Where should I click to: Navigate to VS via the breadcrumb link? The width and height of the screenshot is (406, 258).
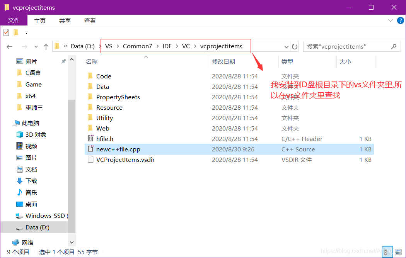[x=109, y=46]
